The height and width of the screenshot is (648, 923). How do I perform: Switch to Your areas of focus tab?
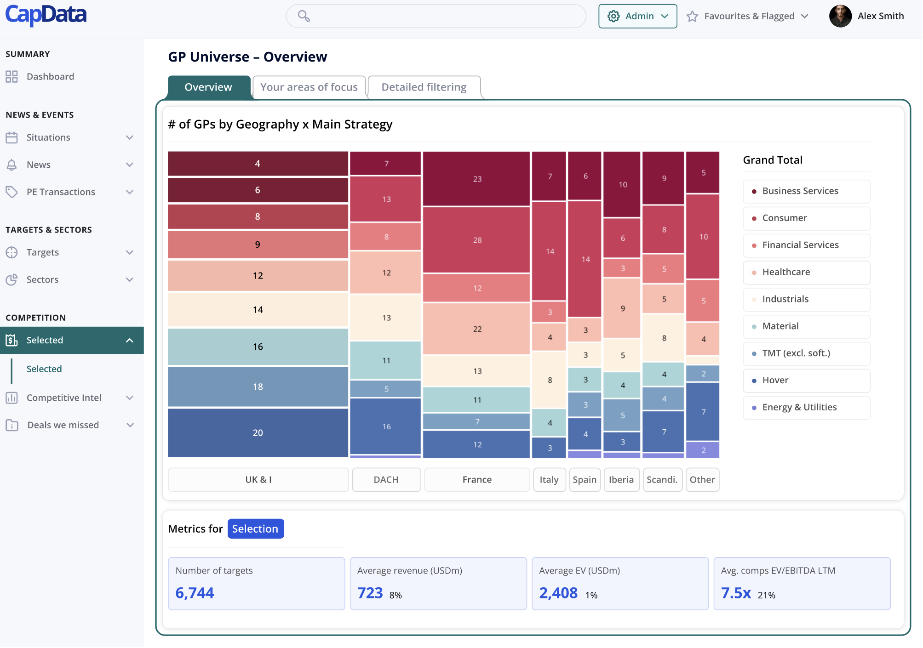309,87
